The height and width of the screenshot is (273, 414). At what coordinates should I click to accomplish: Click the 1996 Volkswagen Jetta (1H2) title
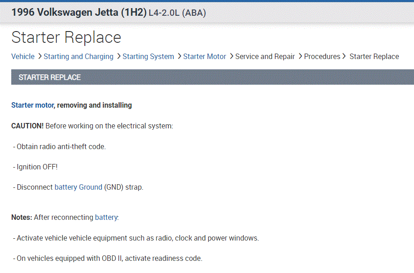pyautogui.click(x=79, y=13)
